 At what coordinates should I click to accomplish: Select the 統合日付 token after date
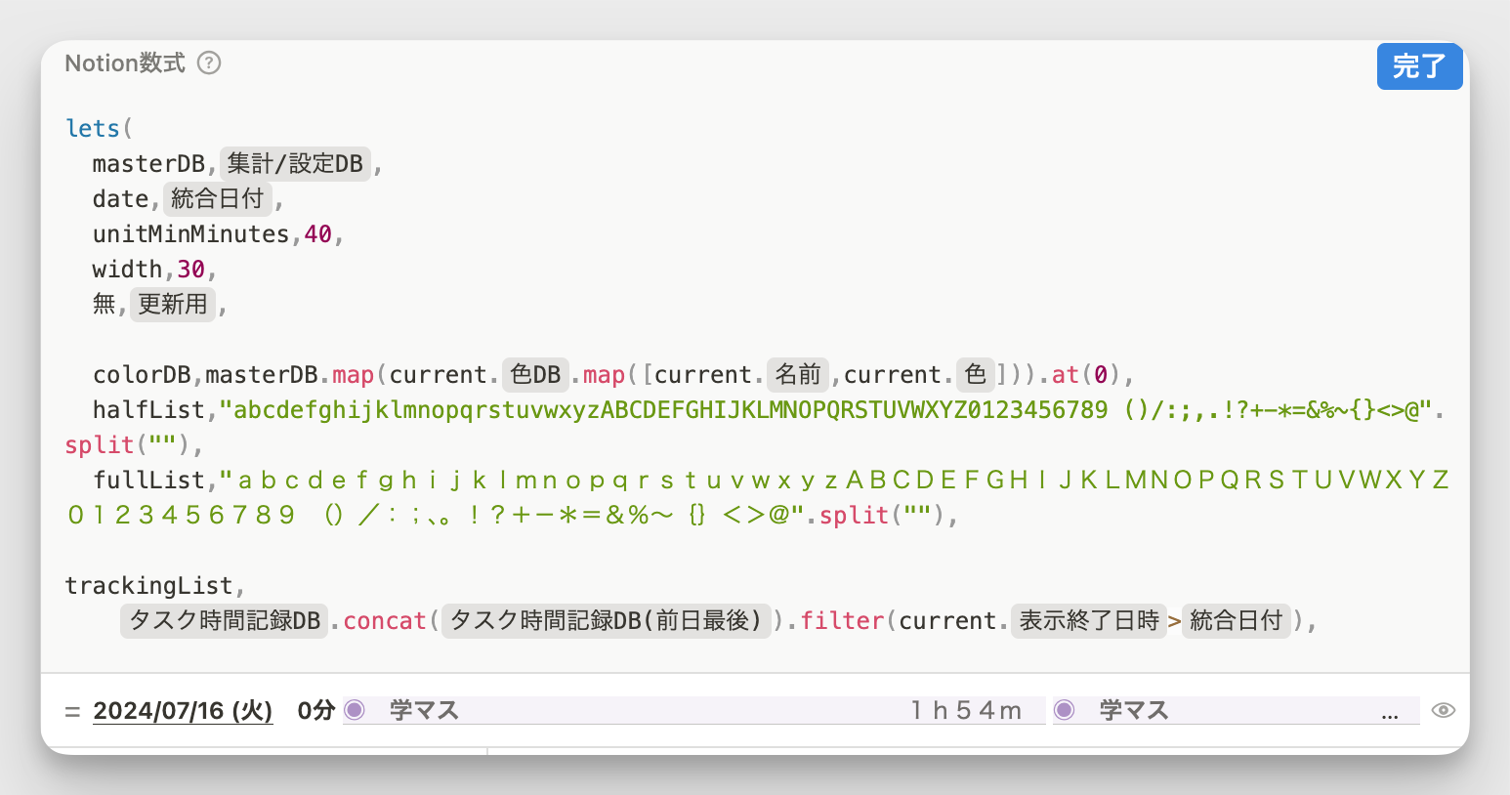point(218,198)
